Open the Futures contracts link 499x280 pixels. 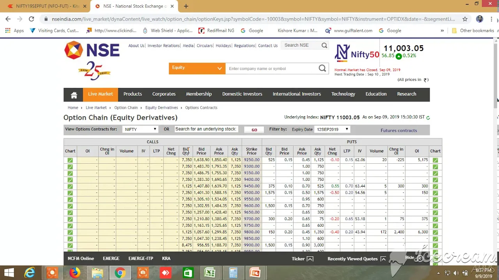tap(399, 130)
